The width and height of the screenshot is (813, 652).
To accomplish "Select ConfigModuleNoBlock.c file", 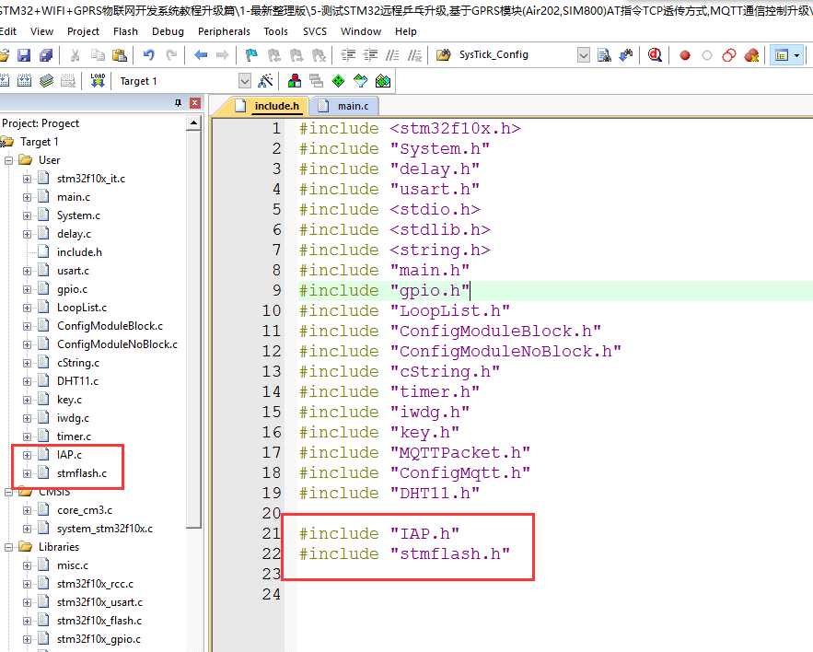I will coord(117,344).
